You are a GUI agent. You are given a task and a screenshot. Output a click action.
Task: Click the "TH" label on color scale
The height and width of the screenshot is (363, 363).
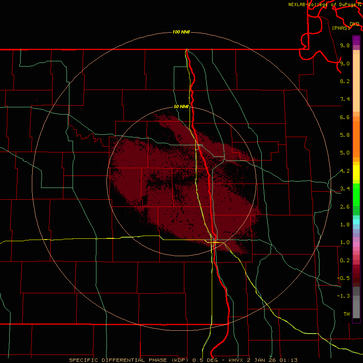pos(346,314)
